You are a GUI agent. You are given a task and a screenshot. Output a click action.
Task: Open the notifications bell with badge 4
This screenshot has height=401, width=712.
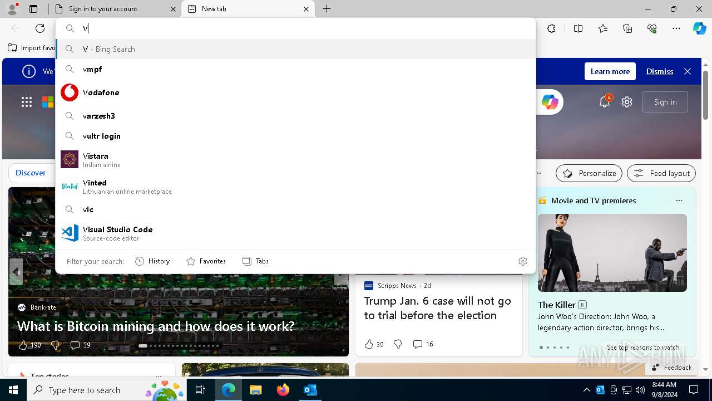point(605,101)
